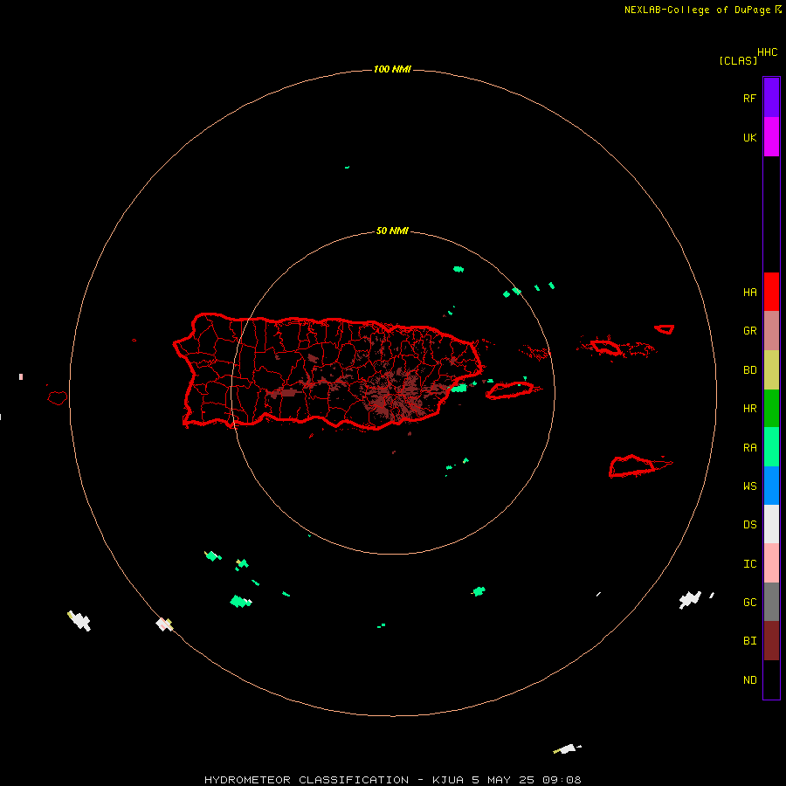
Task: Click the RF legend label
Action: click(x=749, y=98)
